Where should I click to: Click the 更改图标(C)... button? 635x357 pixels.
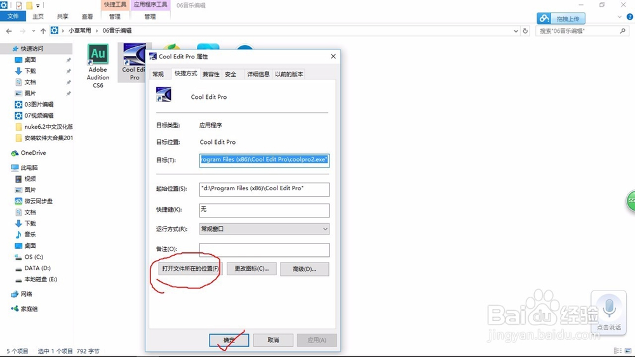(251, 269)
